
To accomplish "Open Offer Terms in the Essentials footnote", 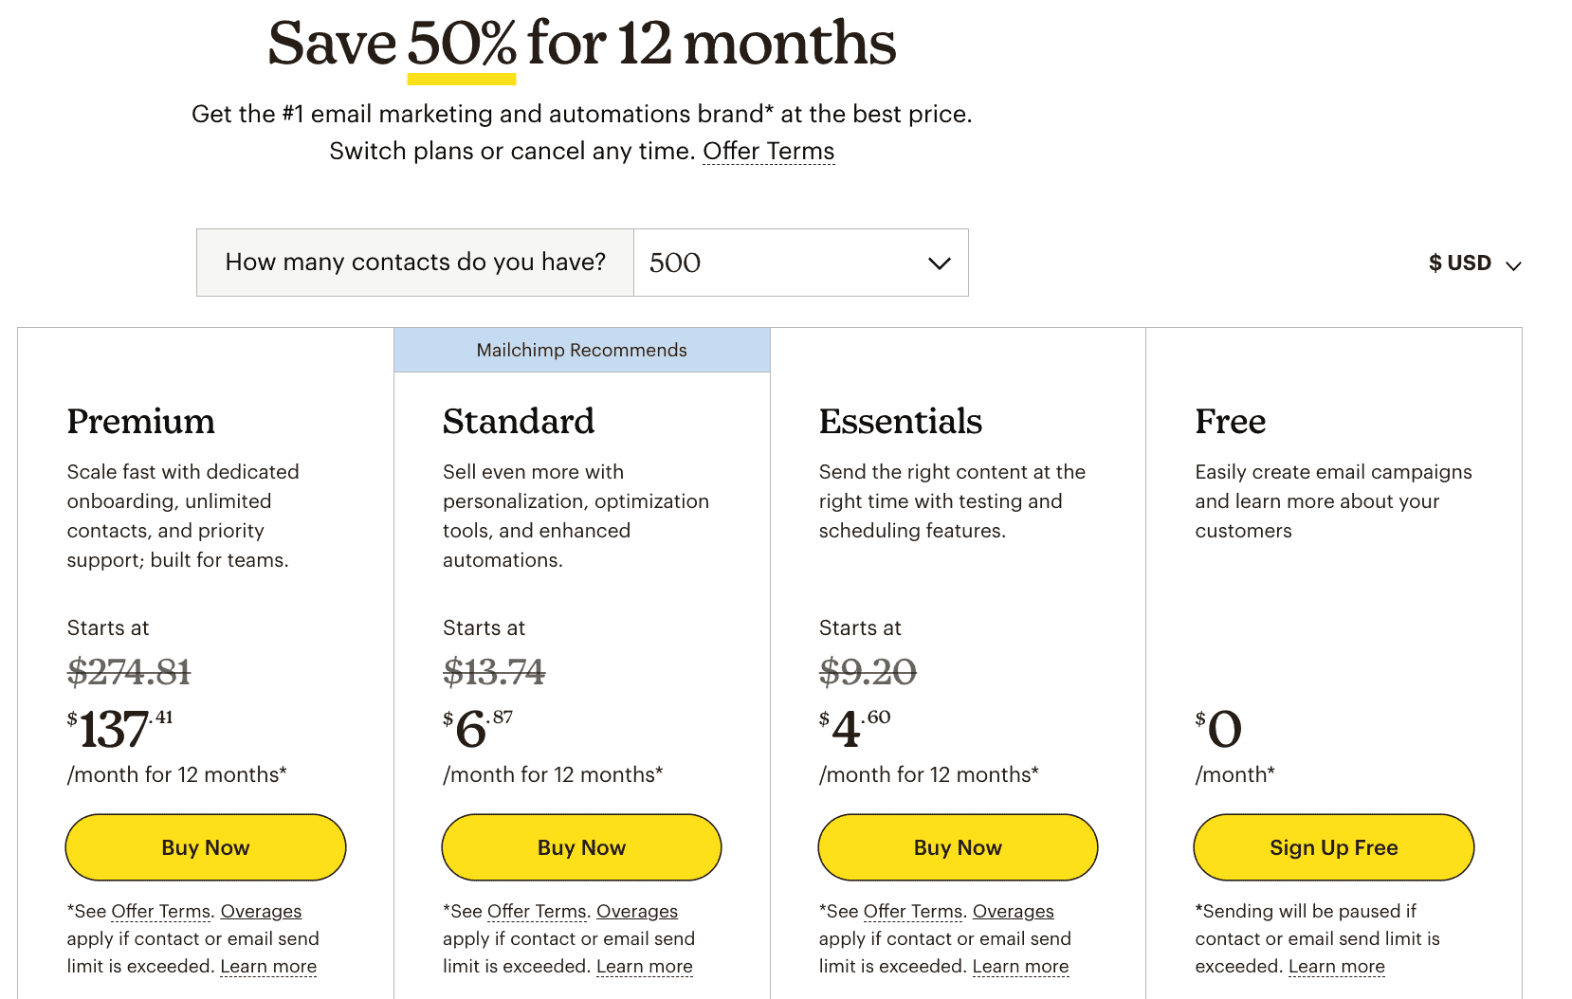I will click(911, 911).
